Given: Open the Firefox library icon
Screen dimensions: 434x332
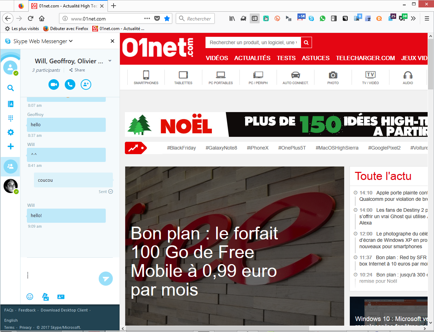Looking at the screenshot, I should tap(232, 18).
